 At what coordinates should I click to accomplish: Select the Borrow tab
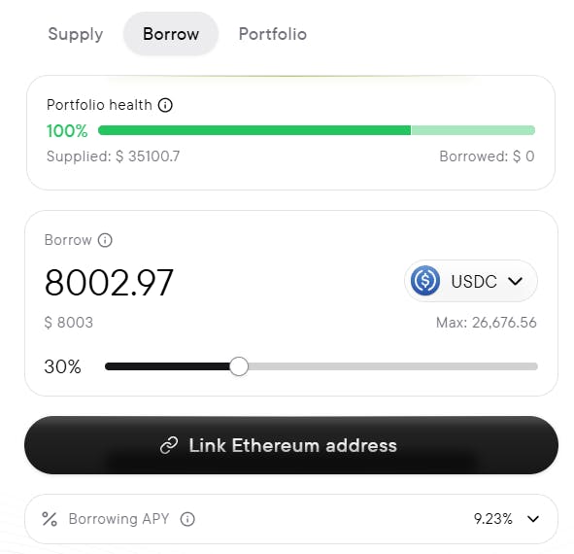tap(171, 34)
